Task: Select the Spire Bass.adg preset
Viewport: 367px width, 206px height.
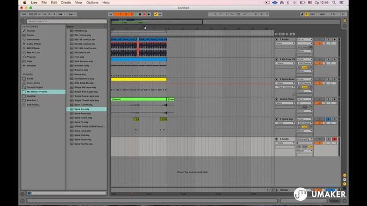Action: click(x=83, y=113)
